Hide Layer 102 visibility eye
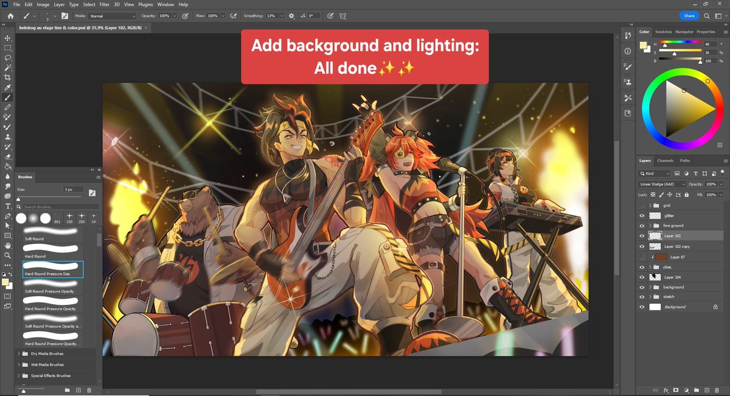Screen dimensions: 730x396 (642, 236)
